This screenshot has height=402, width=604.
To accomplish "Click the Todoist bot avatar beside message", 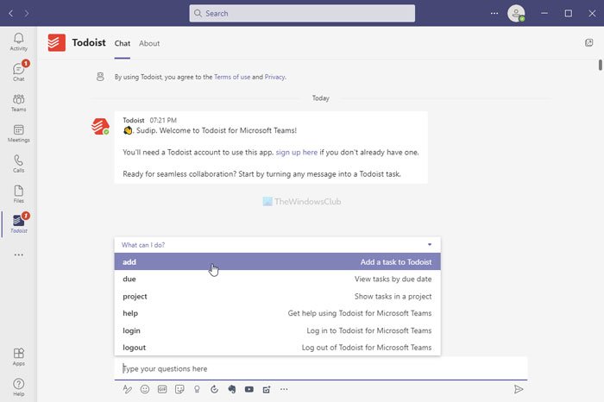I will [100, 126].
